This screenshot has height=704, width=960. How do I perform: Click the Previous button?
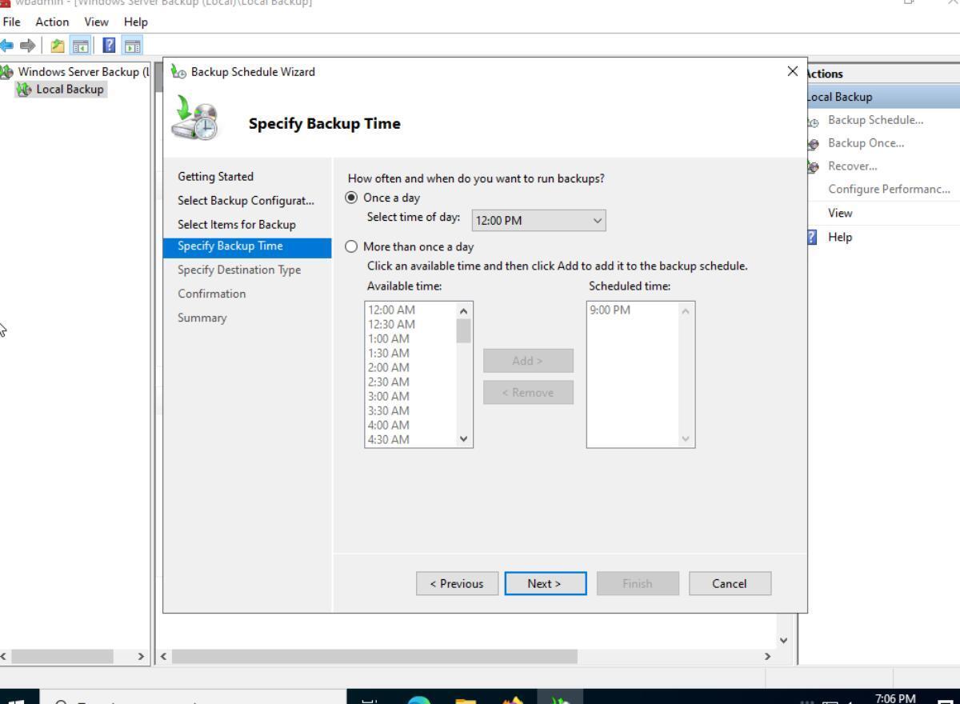457,583
